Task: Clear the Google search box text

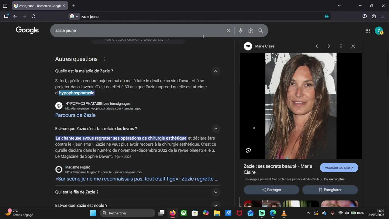Action: [228, 30]
